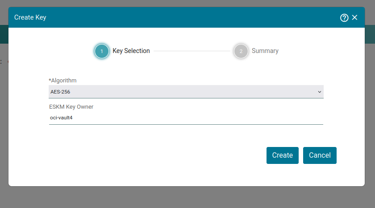The image size is (375, 208).
Task: Focus the ESKM Key Owner oci-vault4 field
Action: tap(186, 118)
